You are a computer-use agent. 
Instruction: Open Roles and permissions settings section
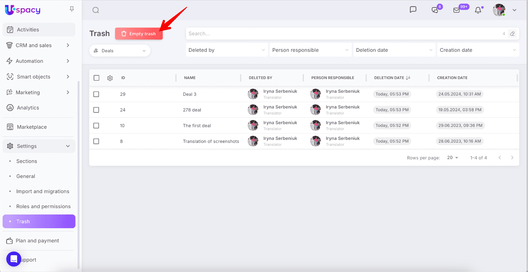(43, 206)
